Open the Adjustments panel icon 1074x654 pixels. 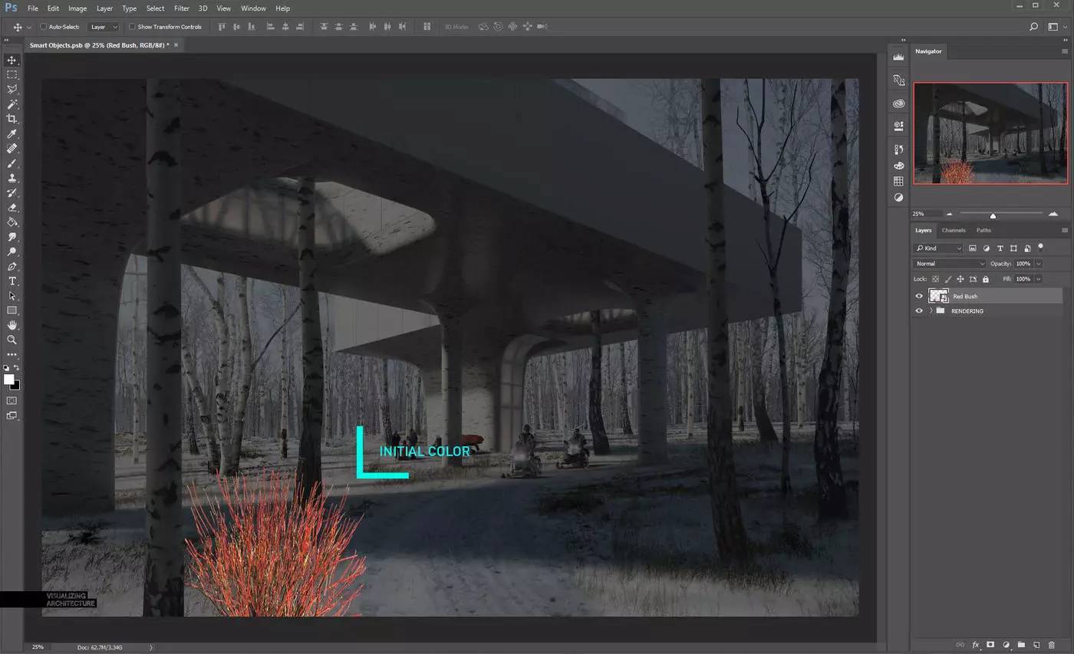tap(898, 197)
